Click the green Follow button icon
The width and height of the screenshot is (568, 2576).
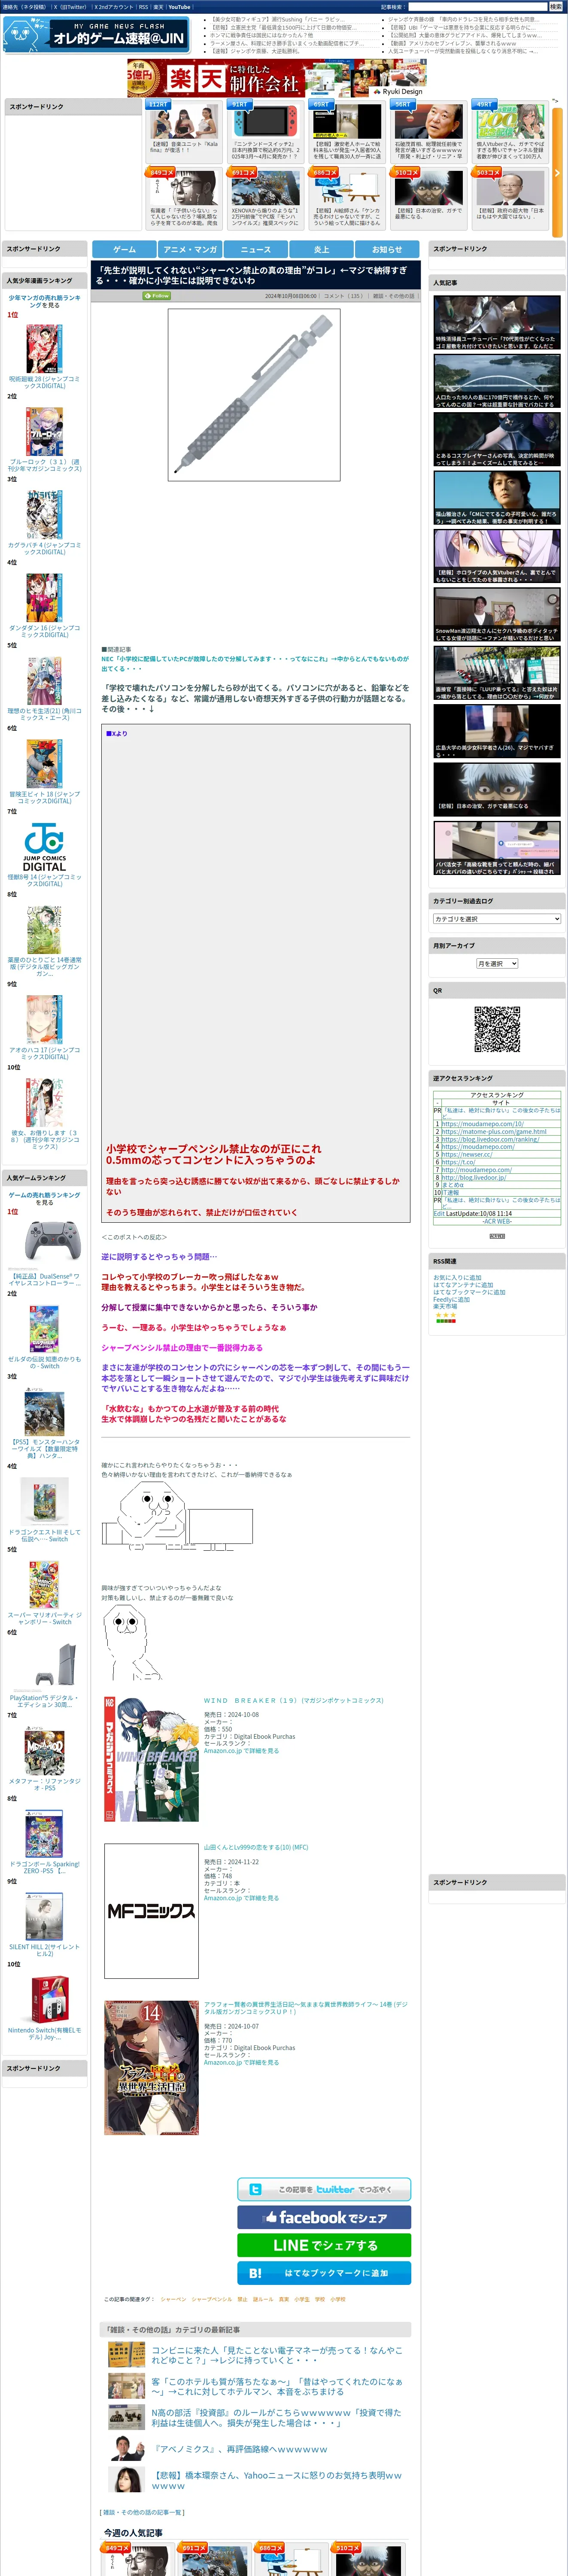point(157,296)
